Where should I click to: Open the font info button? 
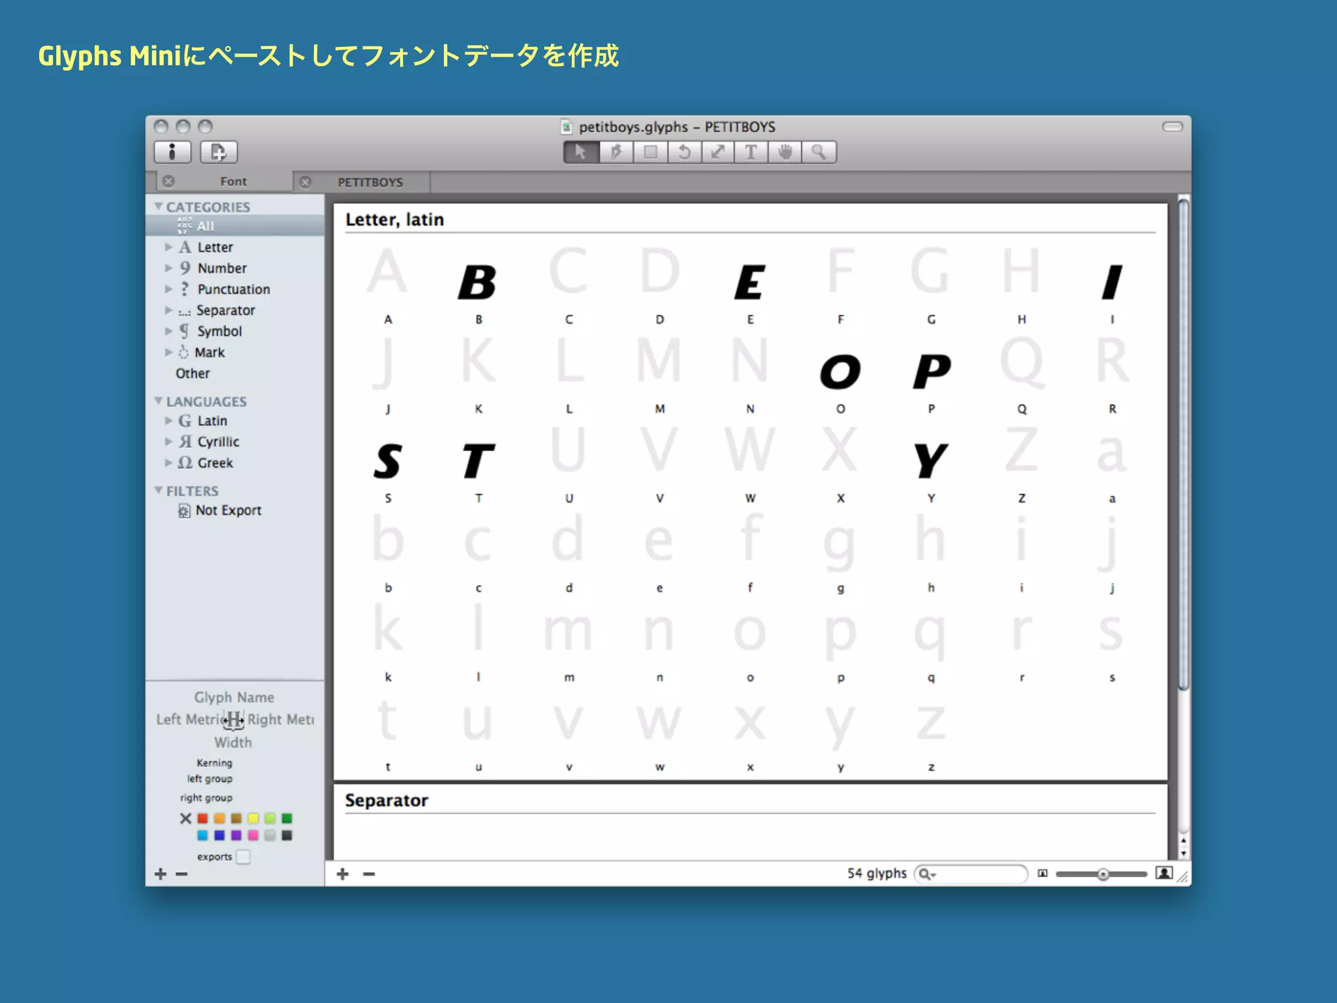pyautogui.click(x=172, y=152)
